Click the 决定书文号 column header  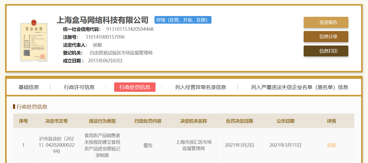[x=56, y=121]
